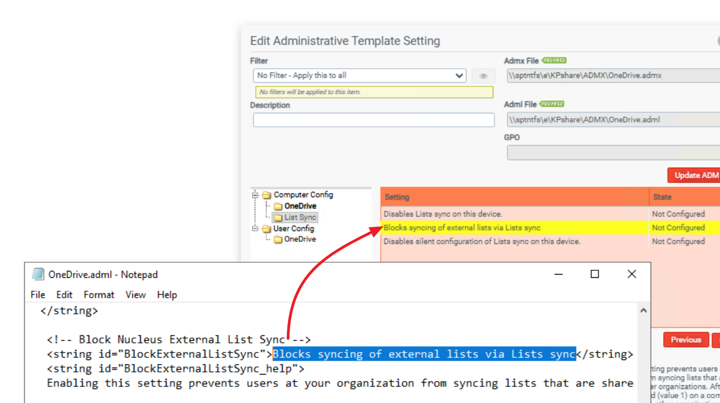Click Not Configured state of Disables Lists sync row

pyautogui.click(x=678, y=214)
